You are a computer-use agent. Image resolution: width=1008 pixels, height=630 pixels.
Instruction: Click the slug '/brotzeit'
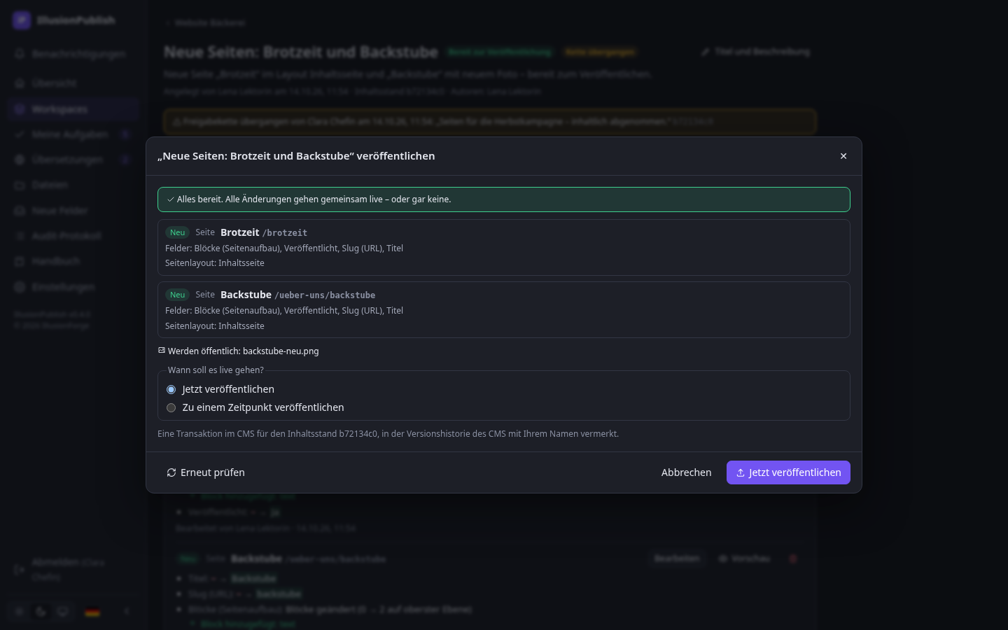pyautogui.click(x=285, y=233)
